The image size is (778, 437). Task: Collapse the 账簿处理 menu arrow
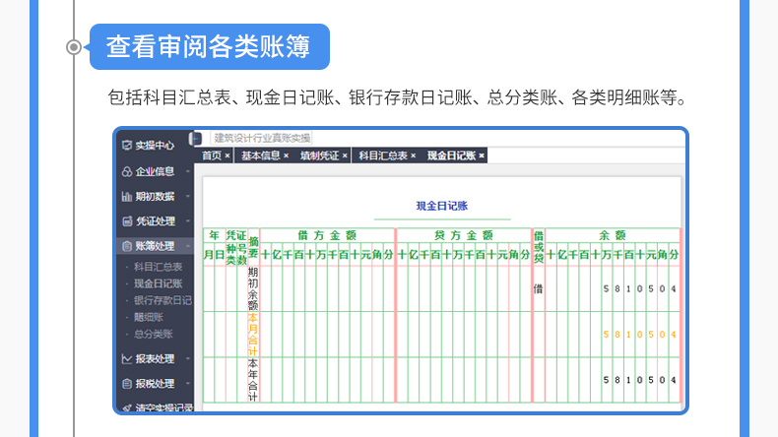click(186, 247)
